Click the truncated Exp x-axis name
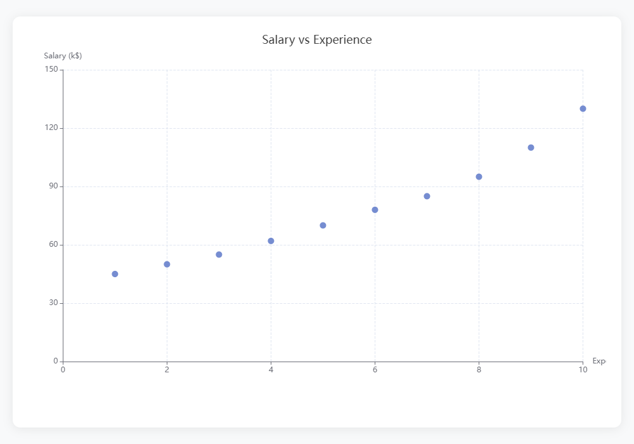Viewport: 634px width, 444px height. pyautogui.click(x=599, y=361)
